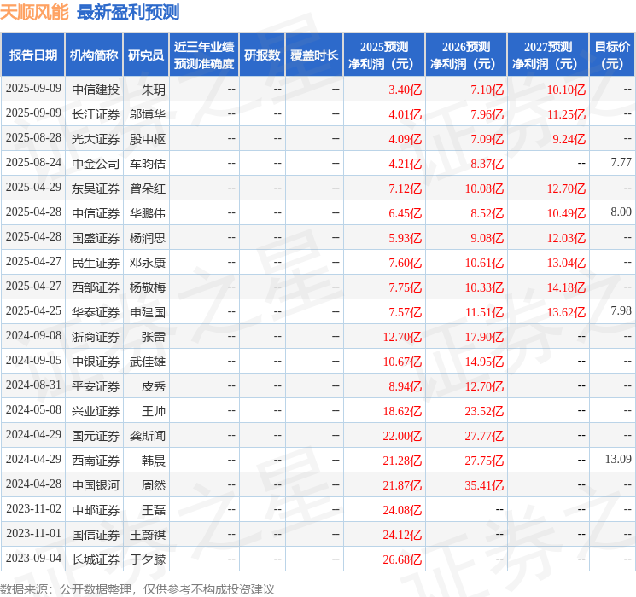The image size is (636, 597).
Task: Select analyst 车昀佶 in the table
Action: click(x=147, y=163)
